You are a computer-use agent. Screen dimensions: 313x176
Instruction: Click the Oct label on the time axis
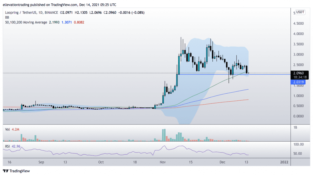[x=101, y=162]
